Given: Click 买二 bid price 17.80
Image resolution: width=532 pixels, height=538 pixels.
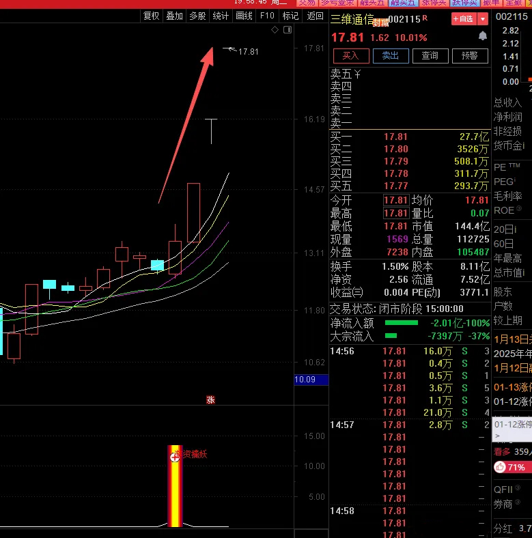Looking at the screenshot, I should (395, 149).
